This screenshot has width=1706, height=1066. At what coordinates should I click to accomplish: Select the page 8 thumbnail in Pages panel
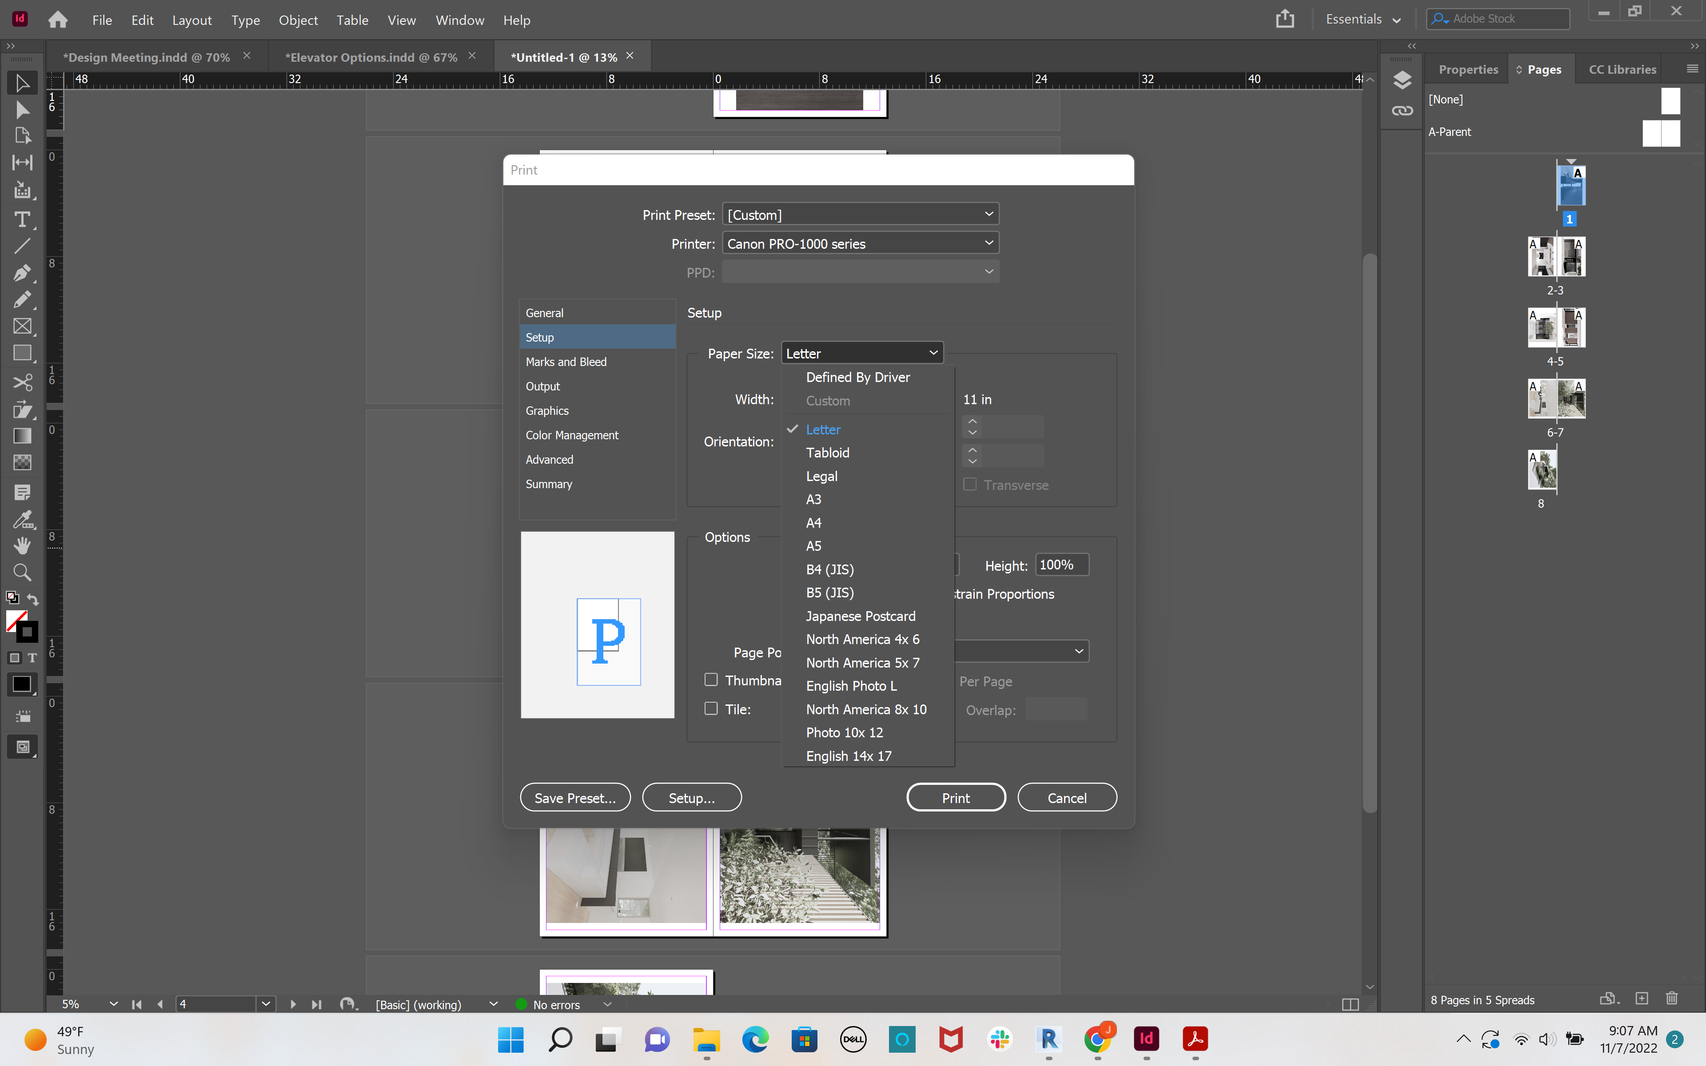coord(1543,470)
